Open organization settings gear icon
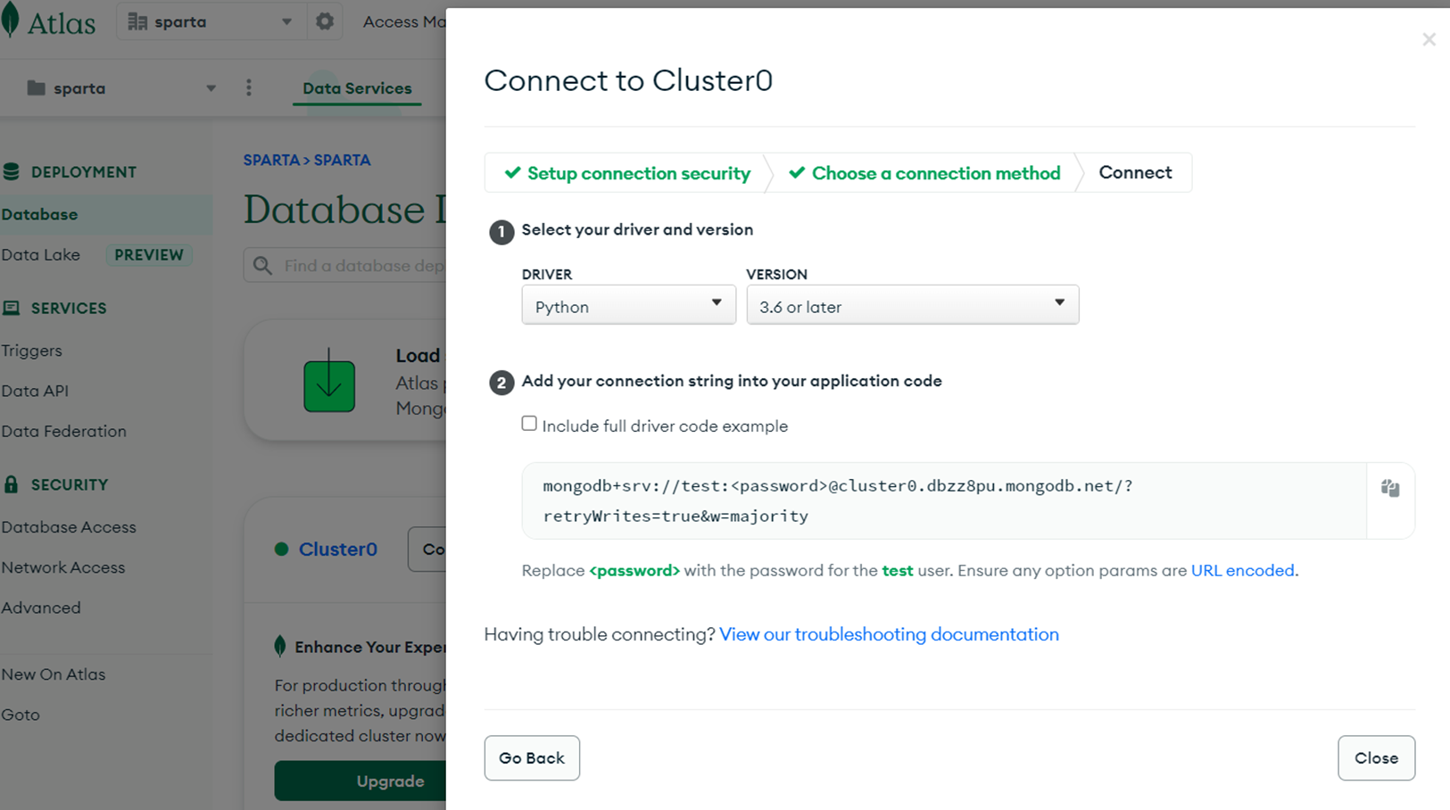Image resolution: width=1450 pixels, height=810 pixels. (x=325, y=21)
